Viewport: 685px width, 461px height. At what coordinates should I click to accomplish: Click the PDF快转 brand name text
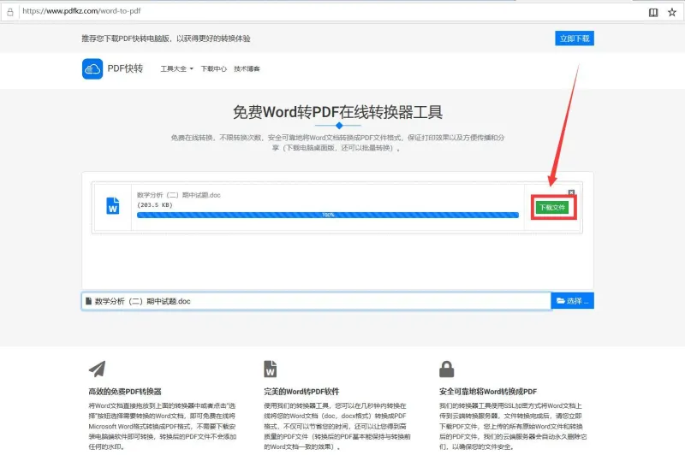[x=125, y=68]
